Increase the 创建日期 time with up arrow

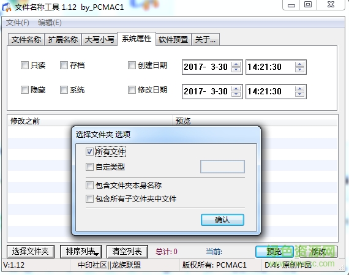299,64
